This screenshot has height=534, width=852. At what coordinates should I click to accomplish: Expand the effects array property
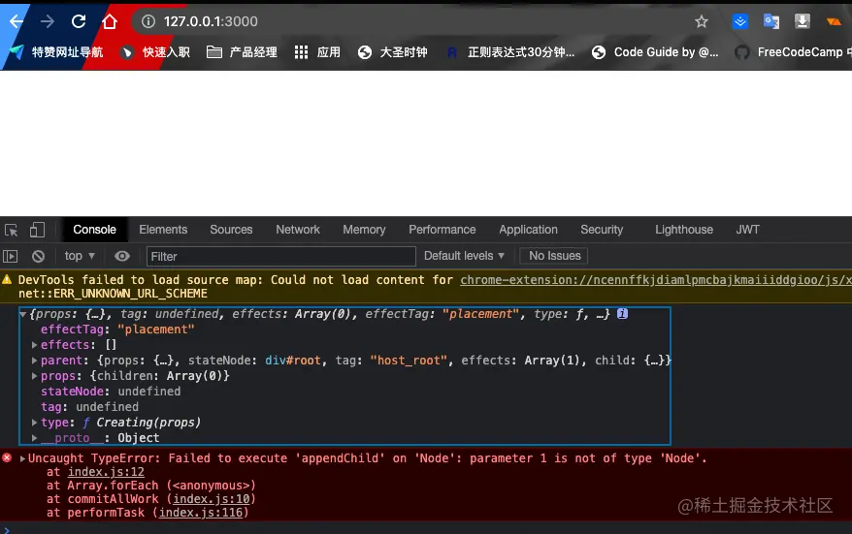34,345
